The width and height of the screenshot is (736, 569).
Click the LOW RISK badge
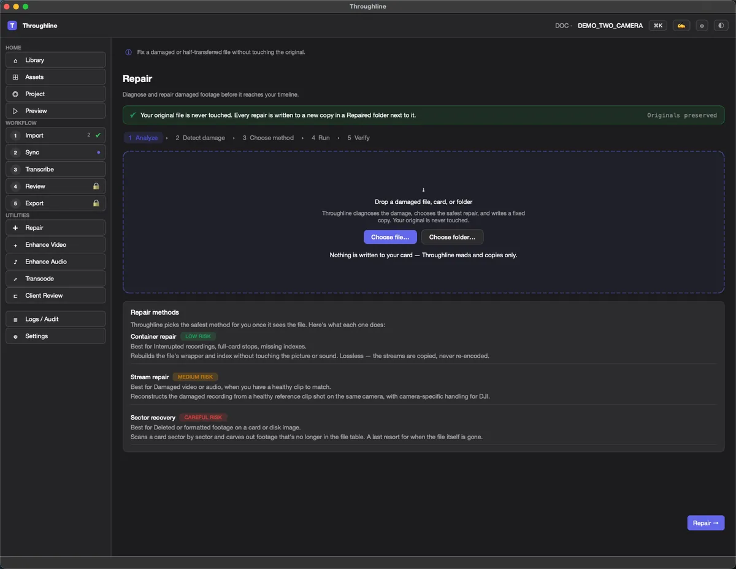pyautogui.click(x=198, y=336)
